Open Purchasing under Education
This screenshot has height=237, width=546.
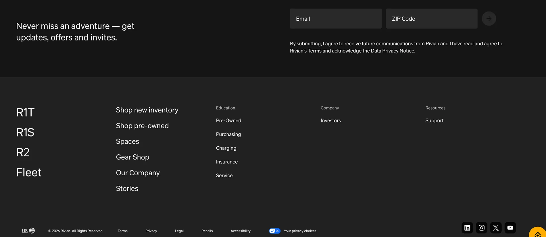pos(228,134)
